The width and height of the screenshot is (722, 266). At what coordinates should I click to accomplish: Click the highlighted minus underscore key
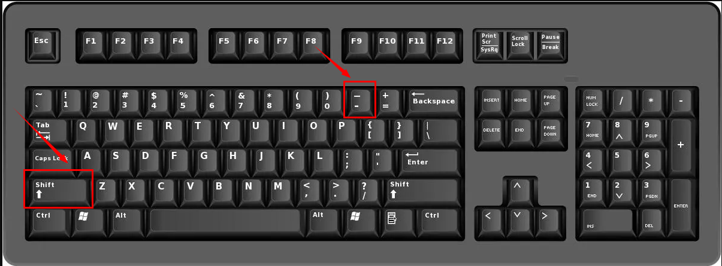[x=360, y=100]
